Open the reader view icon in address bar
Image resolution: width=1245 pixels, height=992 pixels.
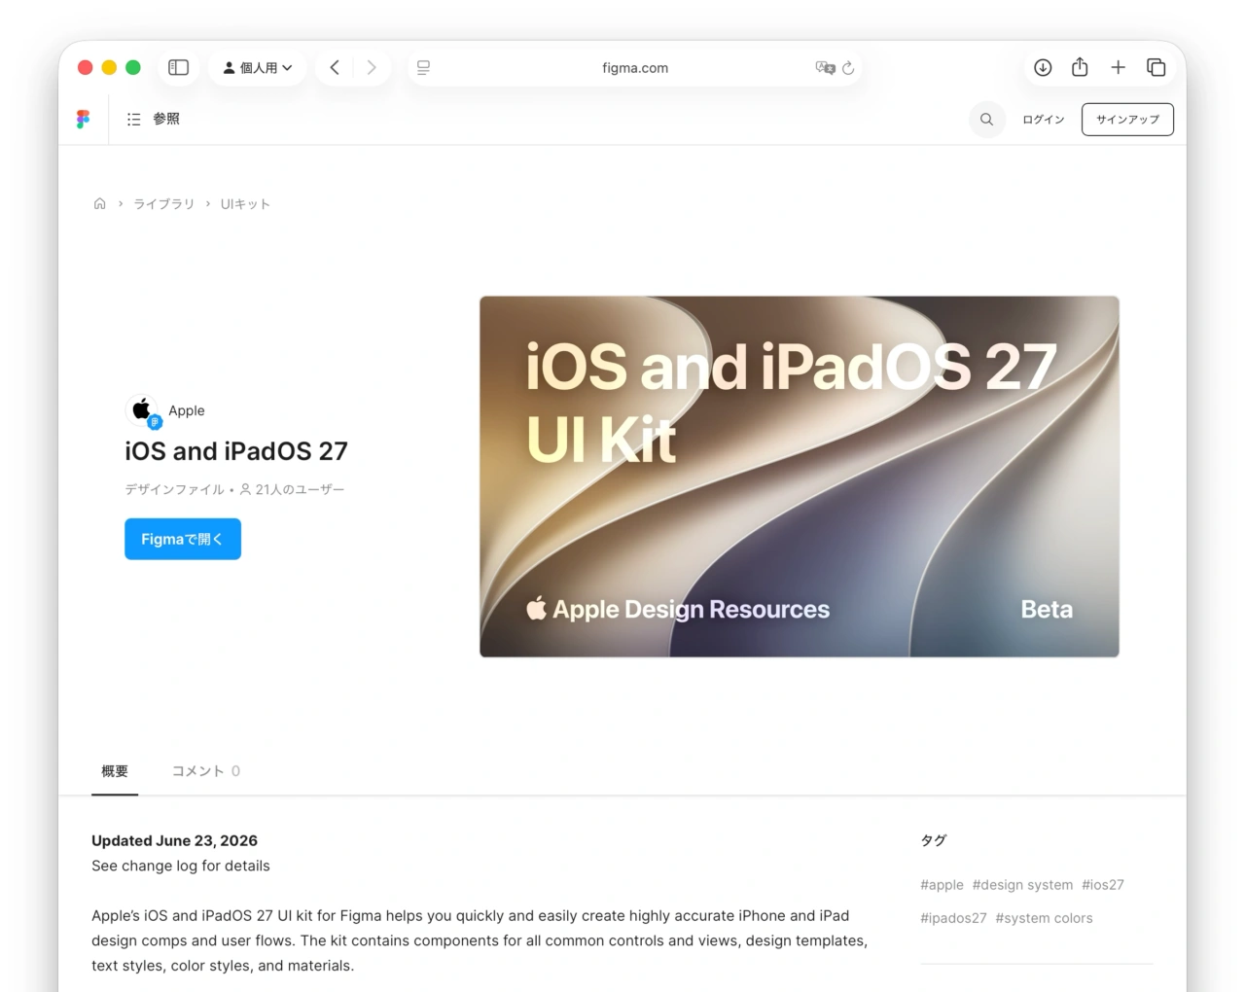click(x=423, y=68)
